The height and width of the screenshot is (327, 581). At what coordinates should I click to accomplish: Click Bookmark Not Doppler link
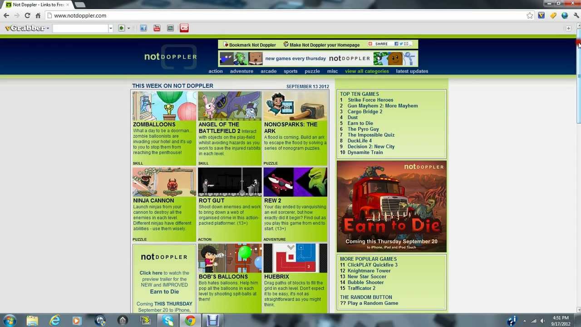pyautogui.click(x=249, y=45)
